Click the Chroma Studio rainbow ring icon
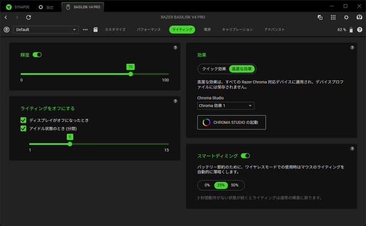This screenshot has width=366, height=226. coord(207,123)
